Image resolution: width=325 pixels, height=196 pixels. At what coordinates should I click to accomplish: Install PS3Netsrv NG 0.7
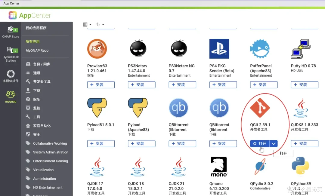pyautogui.click(x=182, y=85)
